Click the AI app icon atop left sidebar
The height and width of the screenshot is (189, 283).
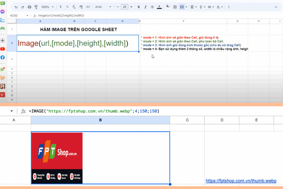pos(2,3)
